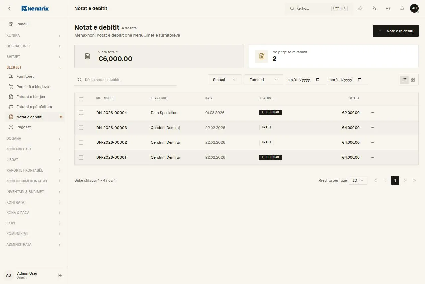
Task: Open calendar picker on first date field
Action: tap(318, 80)
